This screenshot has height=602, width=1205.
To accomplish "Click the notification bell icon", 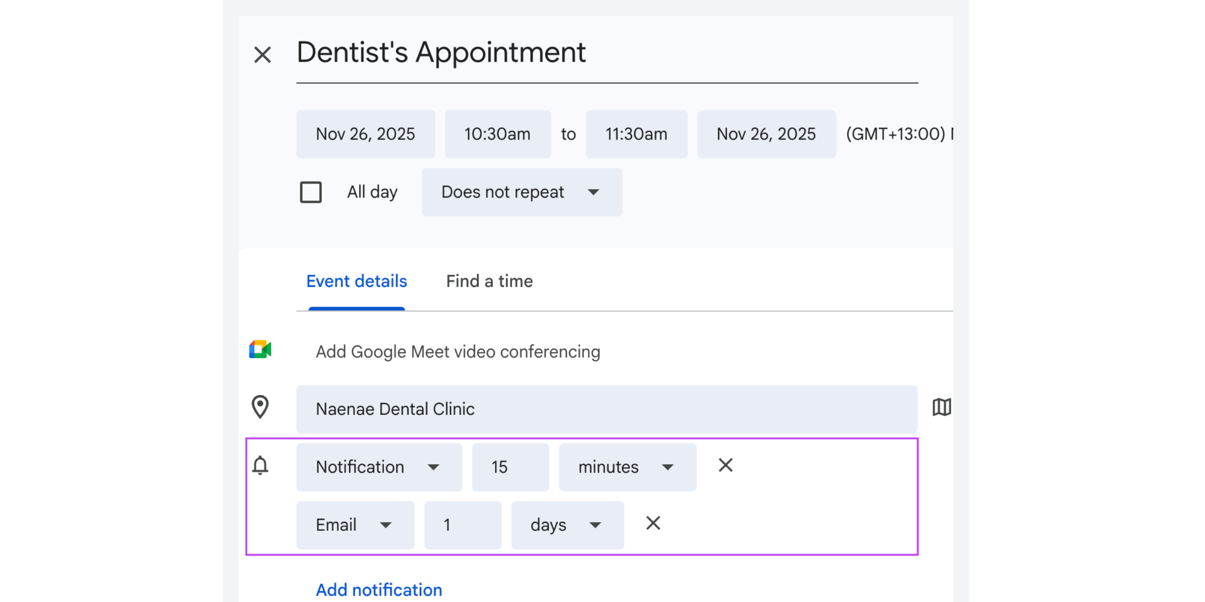I will click(x=260, y=467).
